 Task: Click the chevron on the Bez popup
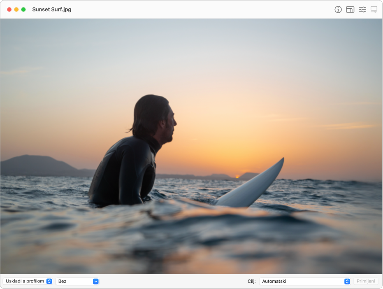tap(95, 281)
